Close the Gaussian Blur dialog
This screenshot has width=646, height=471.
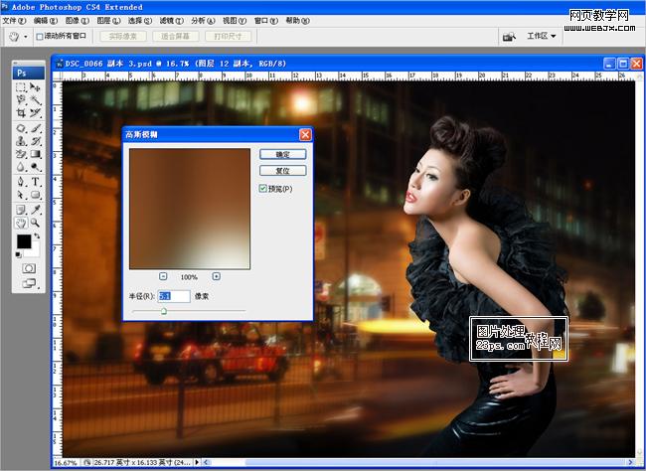point(305,135)
